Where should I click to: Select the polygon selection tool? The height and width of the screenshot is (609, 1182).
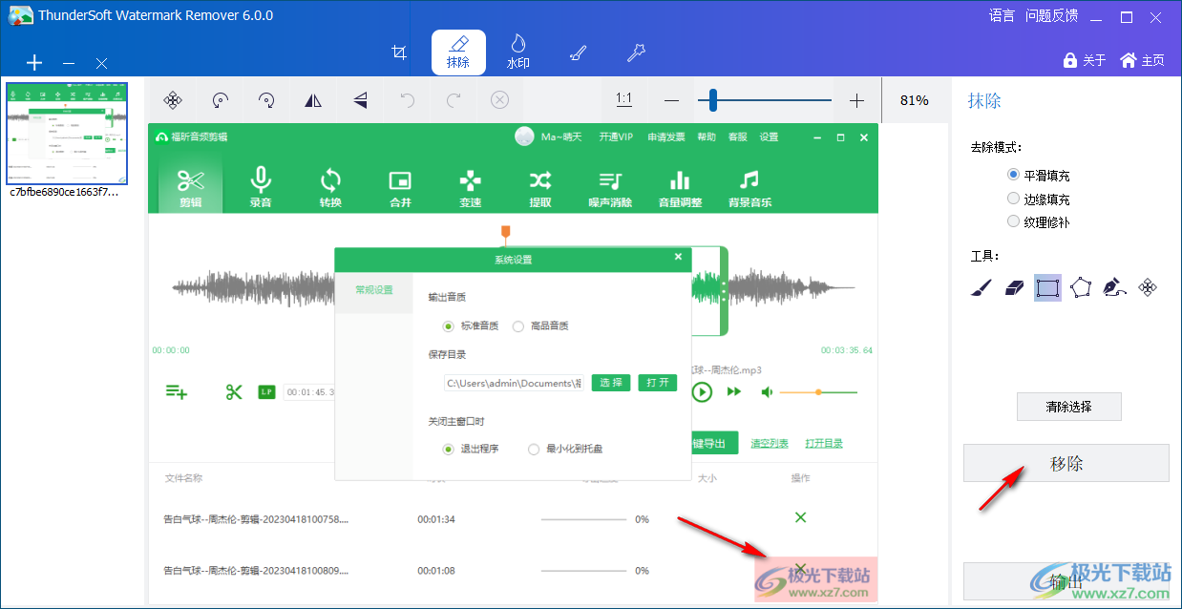[1081, 287]
